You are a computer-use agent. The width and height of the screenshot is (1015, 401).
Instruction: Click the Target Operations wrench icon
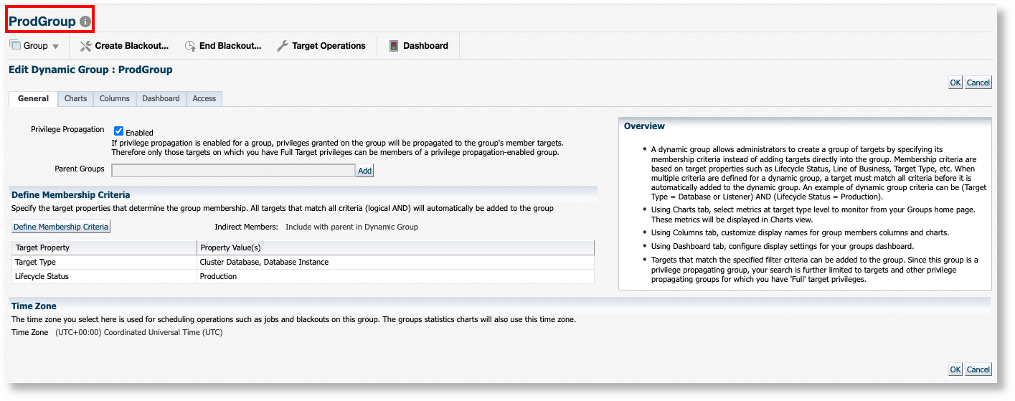coord(283,46)
